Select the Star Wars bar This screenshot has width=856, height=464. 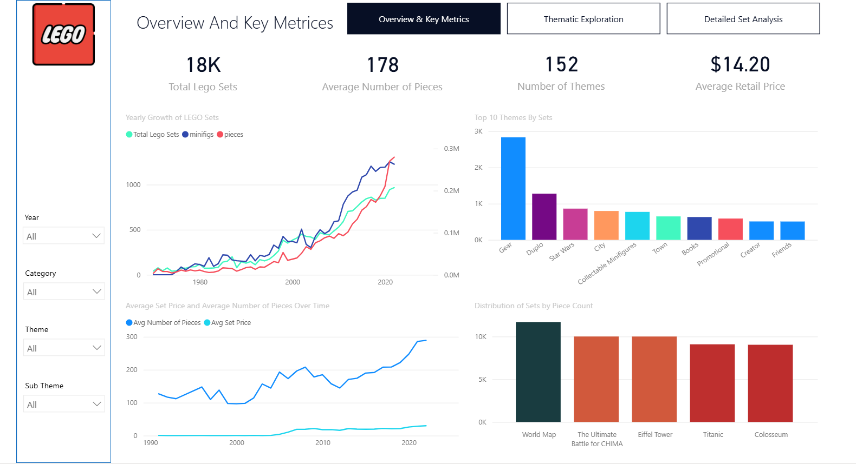pos(575,224)
